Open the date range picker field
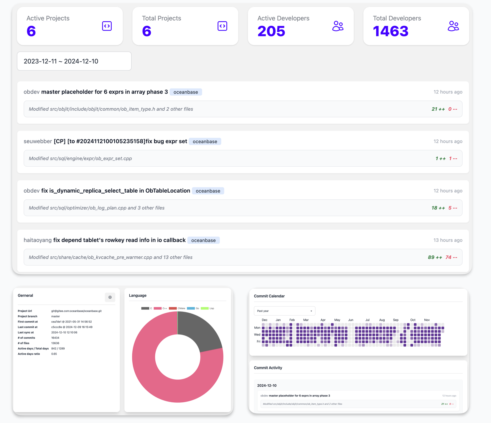Image resolution: width=491 pixels, height=423 pixels. coord(74,61)
